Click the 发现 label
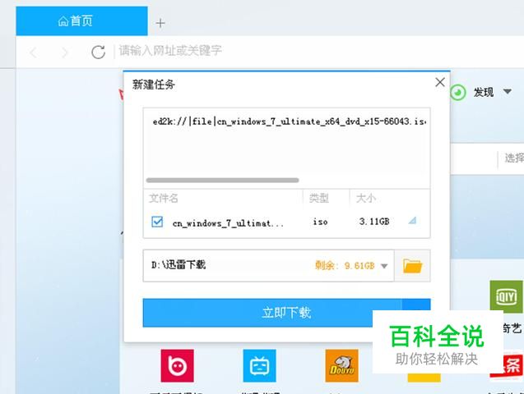The width and height of the screenshot is (524, 394). point(483,92)
